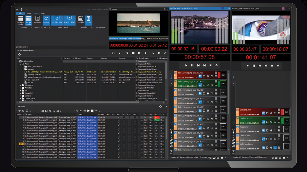Click the save icon below PLAYER2_PINK playlist
307x172 pixels.
(273, 158)
